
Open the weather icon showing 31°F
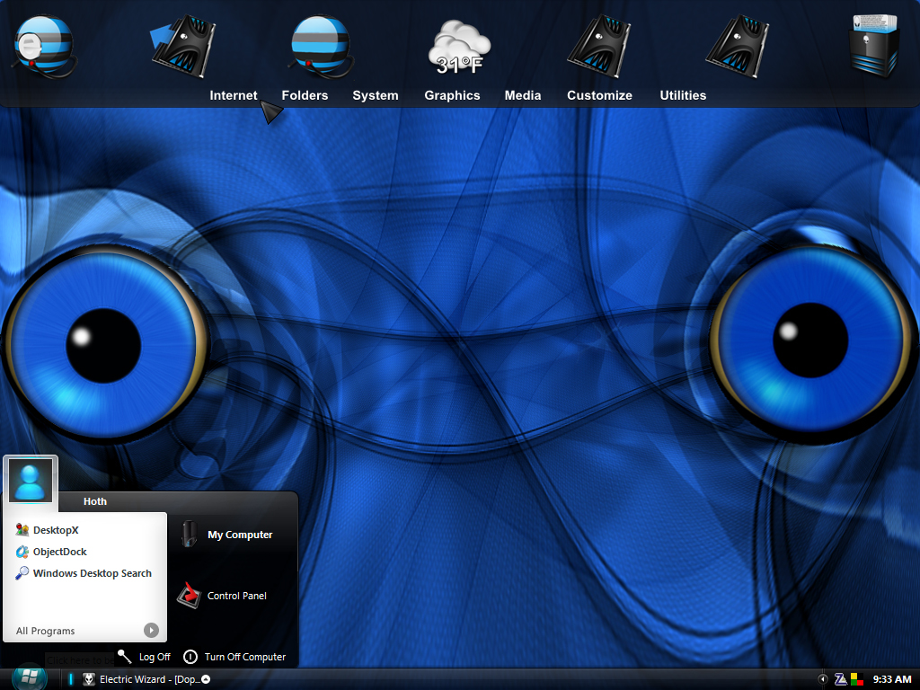click(459, 48)
